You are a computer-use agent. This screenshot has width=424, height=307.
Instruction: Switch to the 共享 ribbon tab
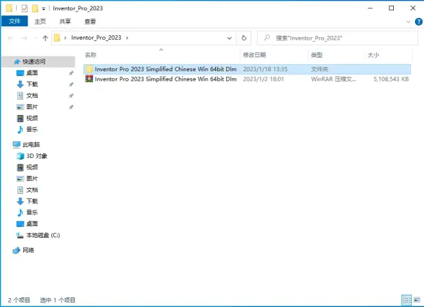pos(65,21)
